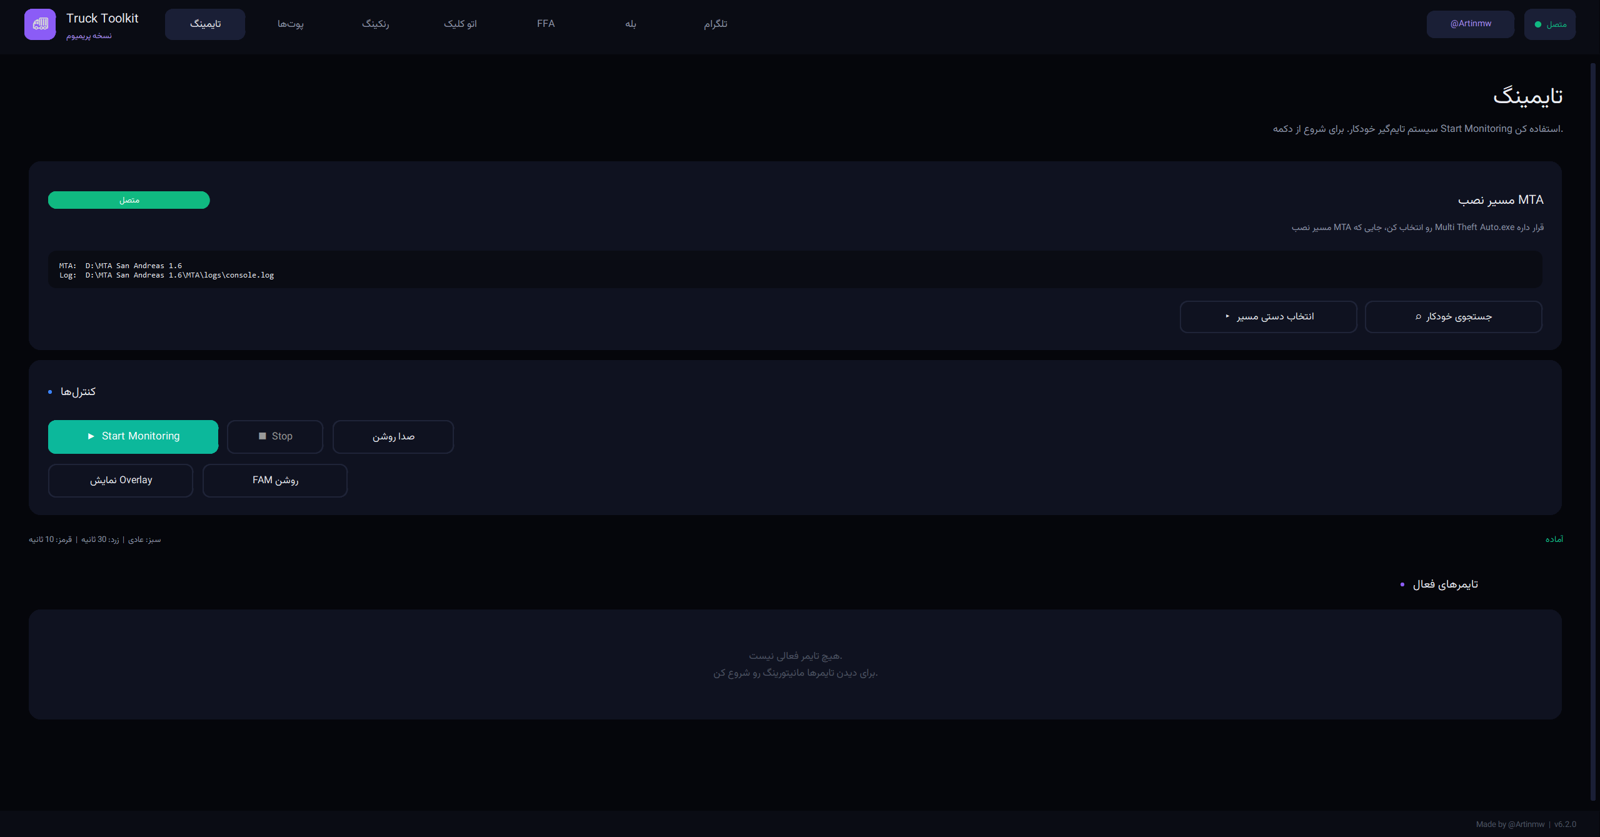Open the رنکینگ tab
The height and width of the screenshot is (837, 1600).
[375, 24]
